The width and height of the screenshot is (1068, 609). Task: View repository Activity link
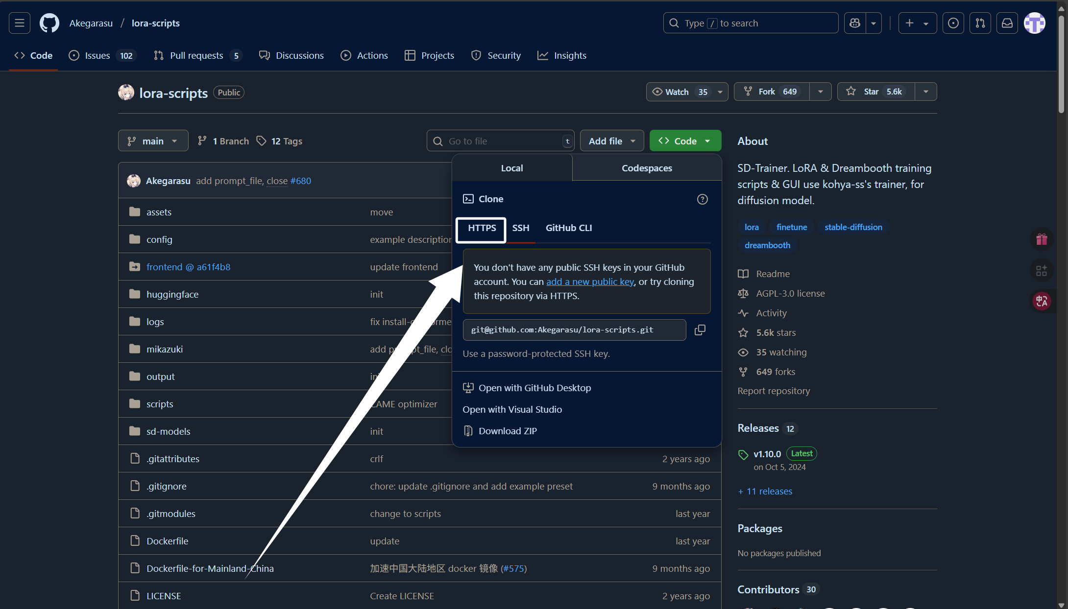(x=762, y=313)
